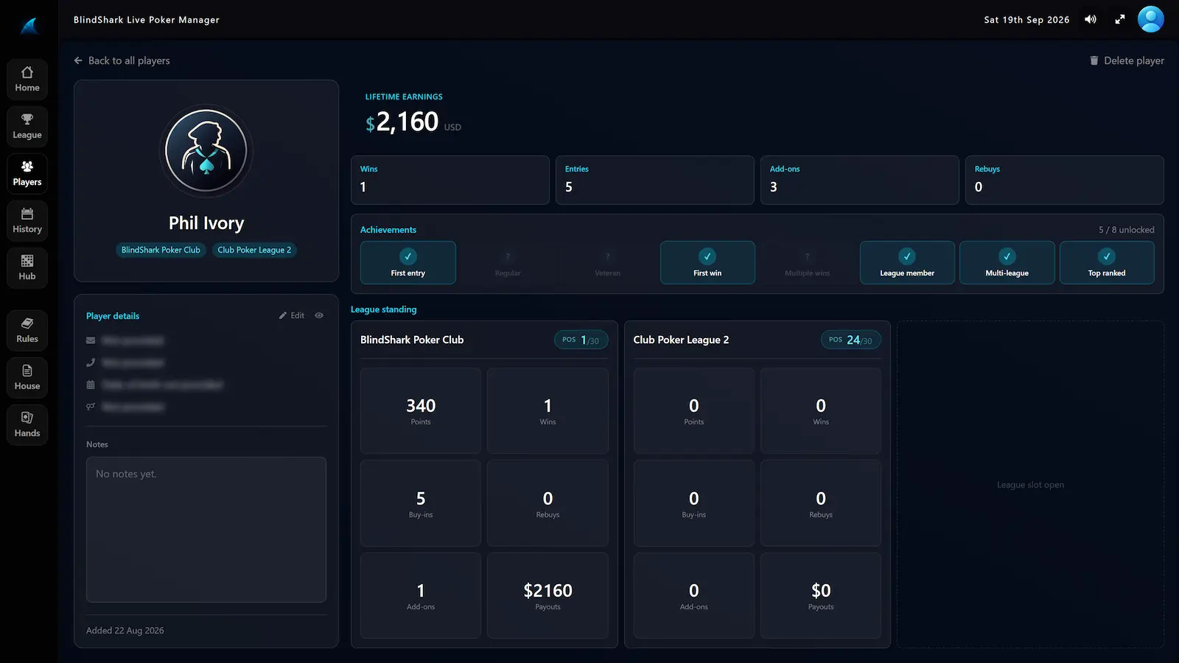
Task: Open the user account avatar menu
Action: point(1151,19)
